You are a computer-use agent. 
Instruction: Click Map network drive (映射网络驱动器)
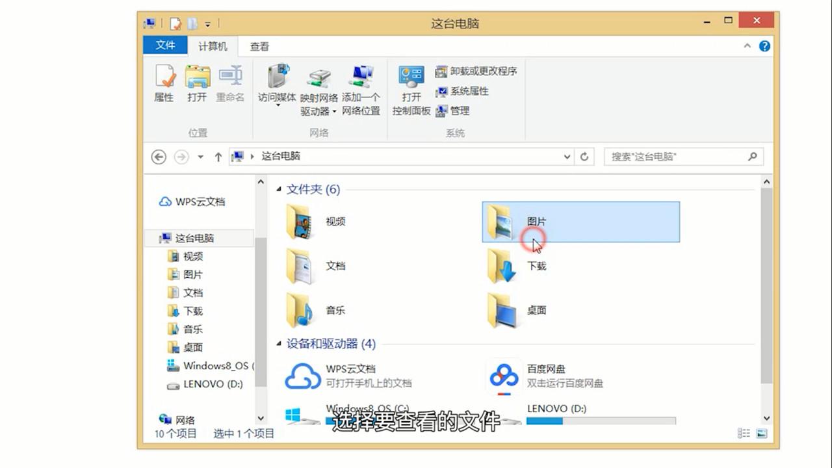[x=318, y=91]
